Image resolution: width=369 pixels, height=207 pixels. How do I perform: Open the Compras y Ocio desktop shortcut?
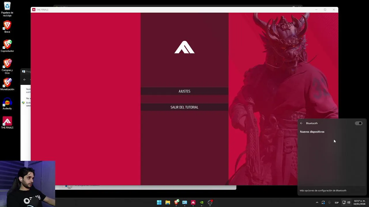point(7,66)
